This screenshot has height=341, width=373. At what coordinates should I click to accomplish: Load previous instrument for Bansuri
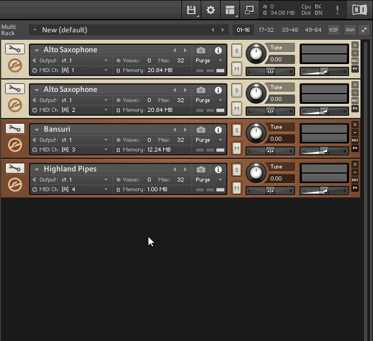(x=175, y=130)
